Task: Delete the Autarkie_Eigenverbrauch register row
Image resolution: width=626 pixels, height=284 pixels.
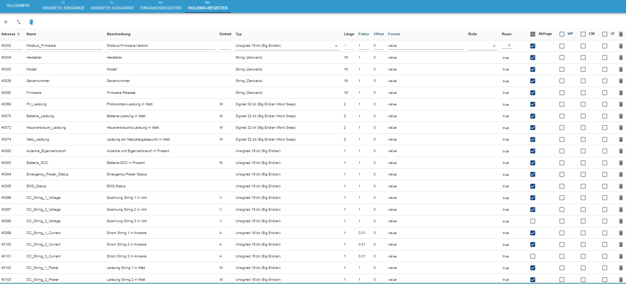Action: pyautogui.click(x=621, y=151)
